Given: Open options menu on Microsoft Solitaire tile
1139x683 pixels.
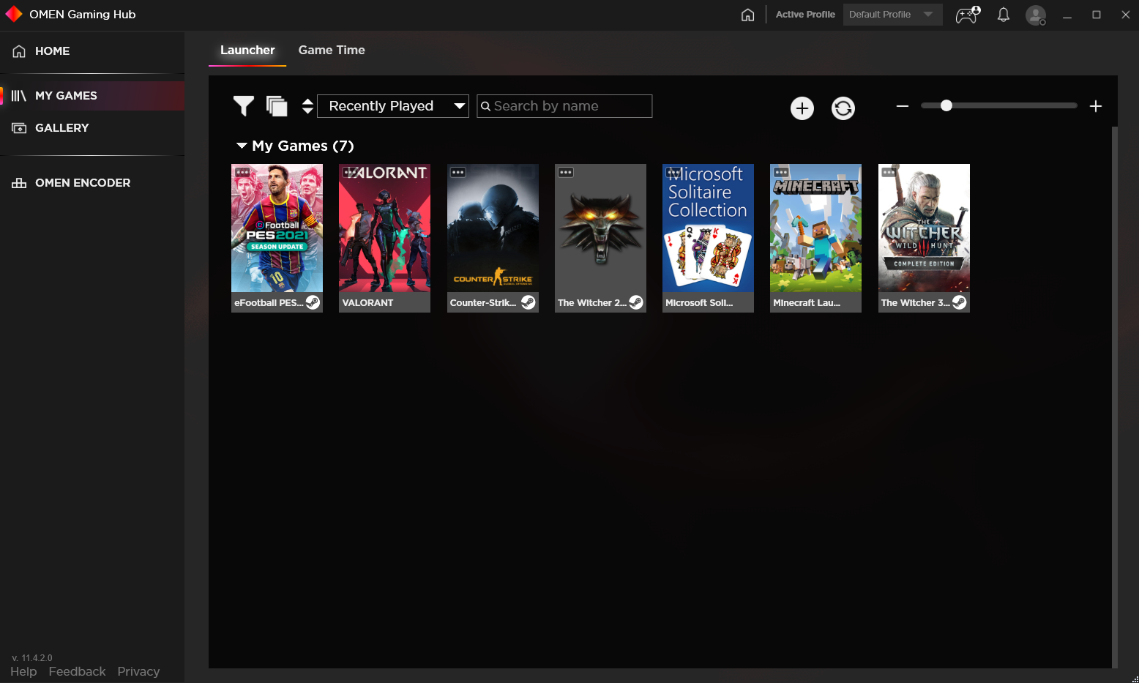Looking at the screenshot, I should click(x=673, y=173).
